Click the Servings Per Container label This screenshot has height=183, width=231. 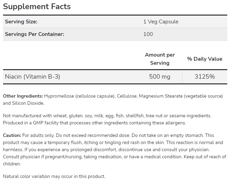(34, 34)
